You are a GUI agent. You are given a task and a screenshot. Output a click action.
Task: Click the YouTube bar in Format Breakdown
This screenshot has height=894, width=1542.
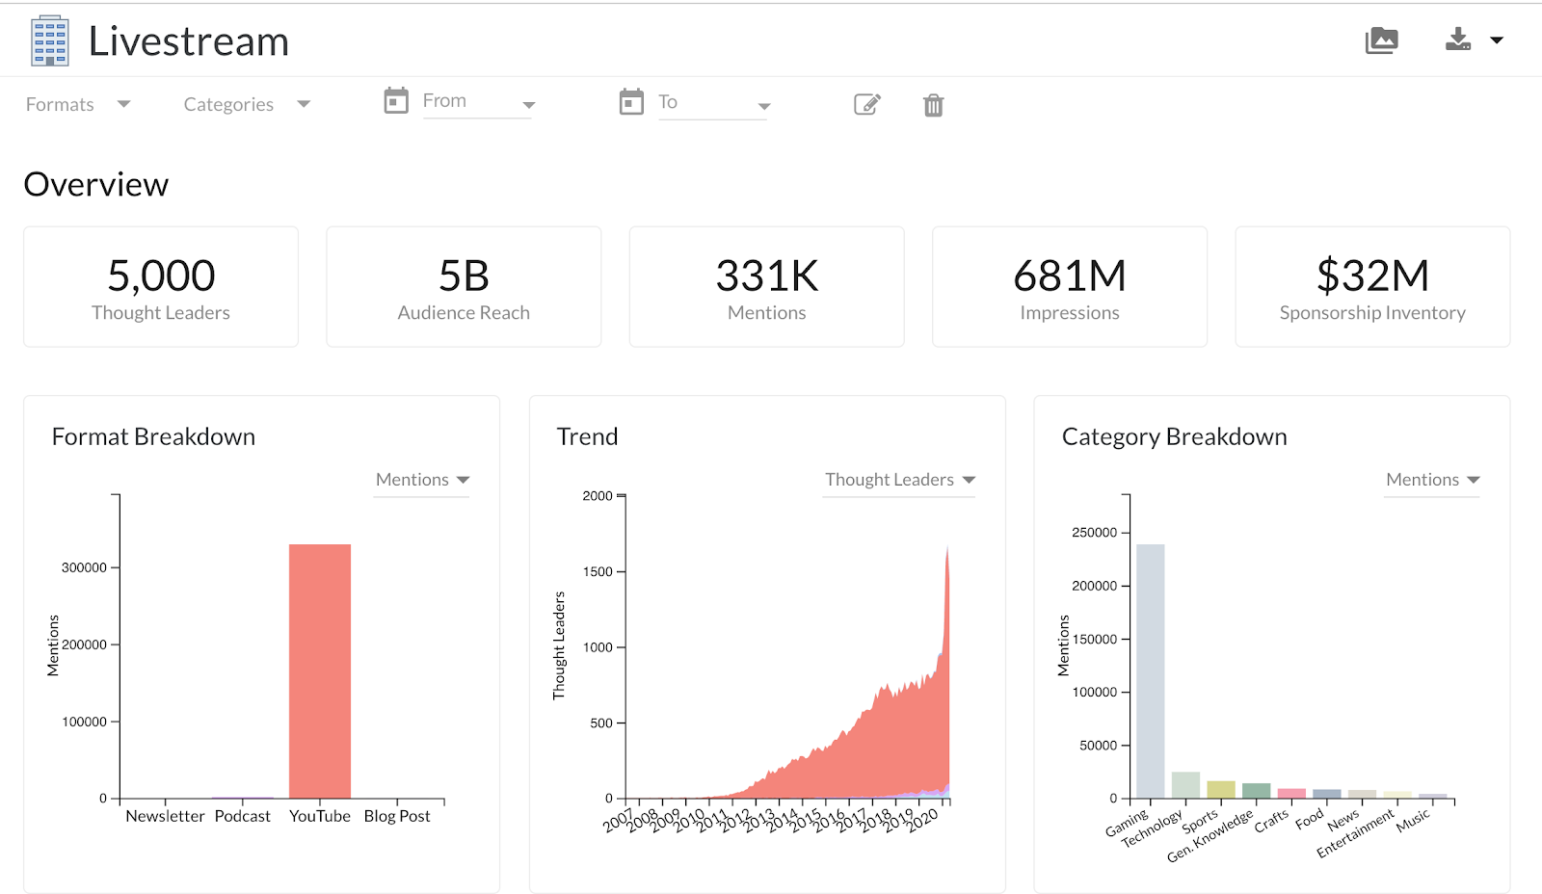[x=320, y=671]
